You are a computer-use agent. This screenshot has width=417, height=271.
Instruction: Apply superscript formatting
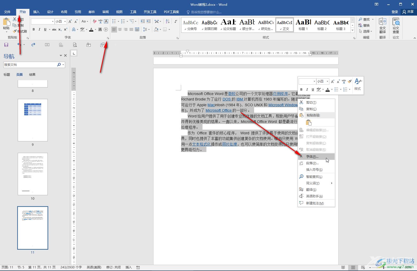tap(66, 29)
